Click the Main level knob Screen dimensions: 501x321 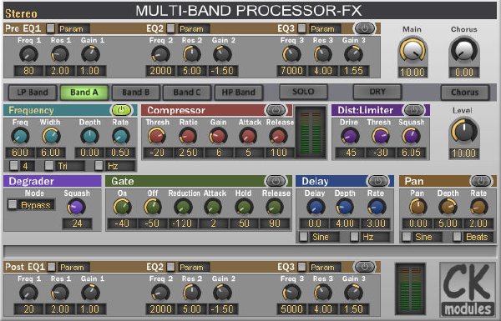tap(412, 50)
